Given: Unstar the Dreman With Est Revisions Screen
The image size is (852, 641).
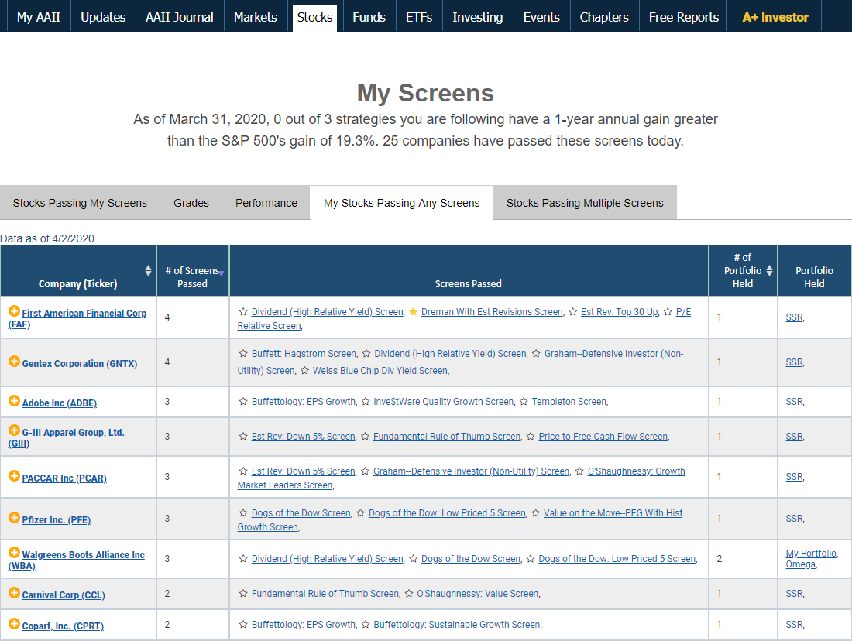Looking at the screenshot, I should (x=413, y=312).
